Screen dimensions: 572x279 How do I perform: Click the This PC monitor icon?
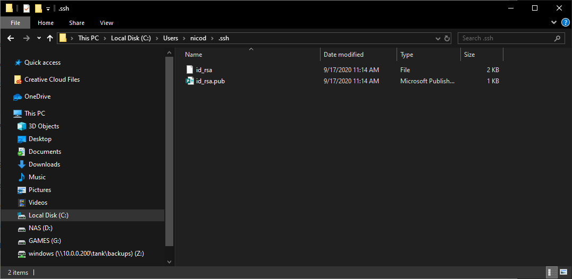18,114
